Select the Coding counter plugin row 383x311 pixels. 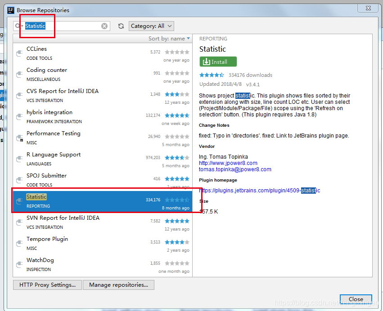point(103,75)
